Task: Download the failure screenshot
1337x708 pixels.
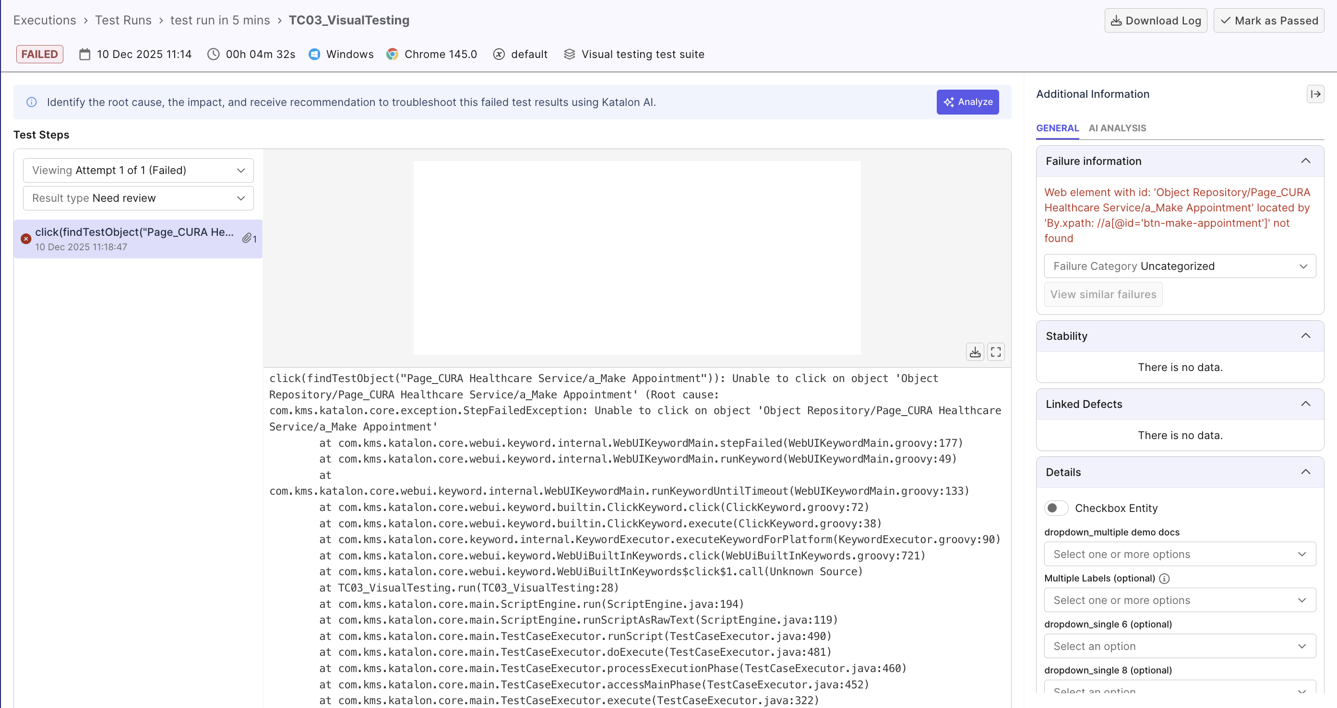Action: pos(975,351)
